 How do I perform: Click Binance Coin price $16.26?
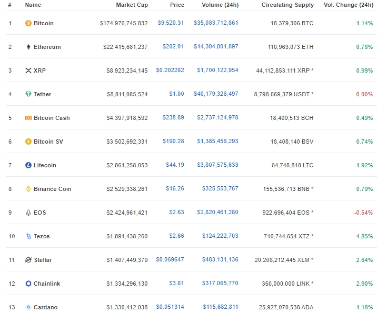point(175,188)
